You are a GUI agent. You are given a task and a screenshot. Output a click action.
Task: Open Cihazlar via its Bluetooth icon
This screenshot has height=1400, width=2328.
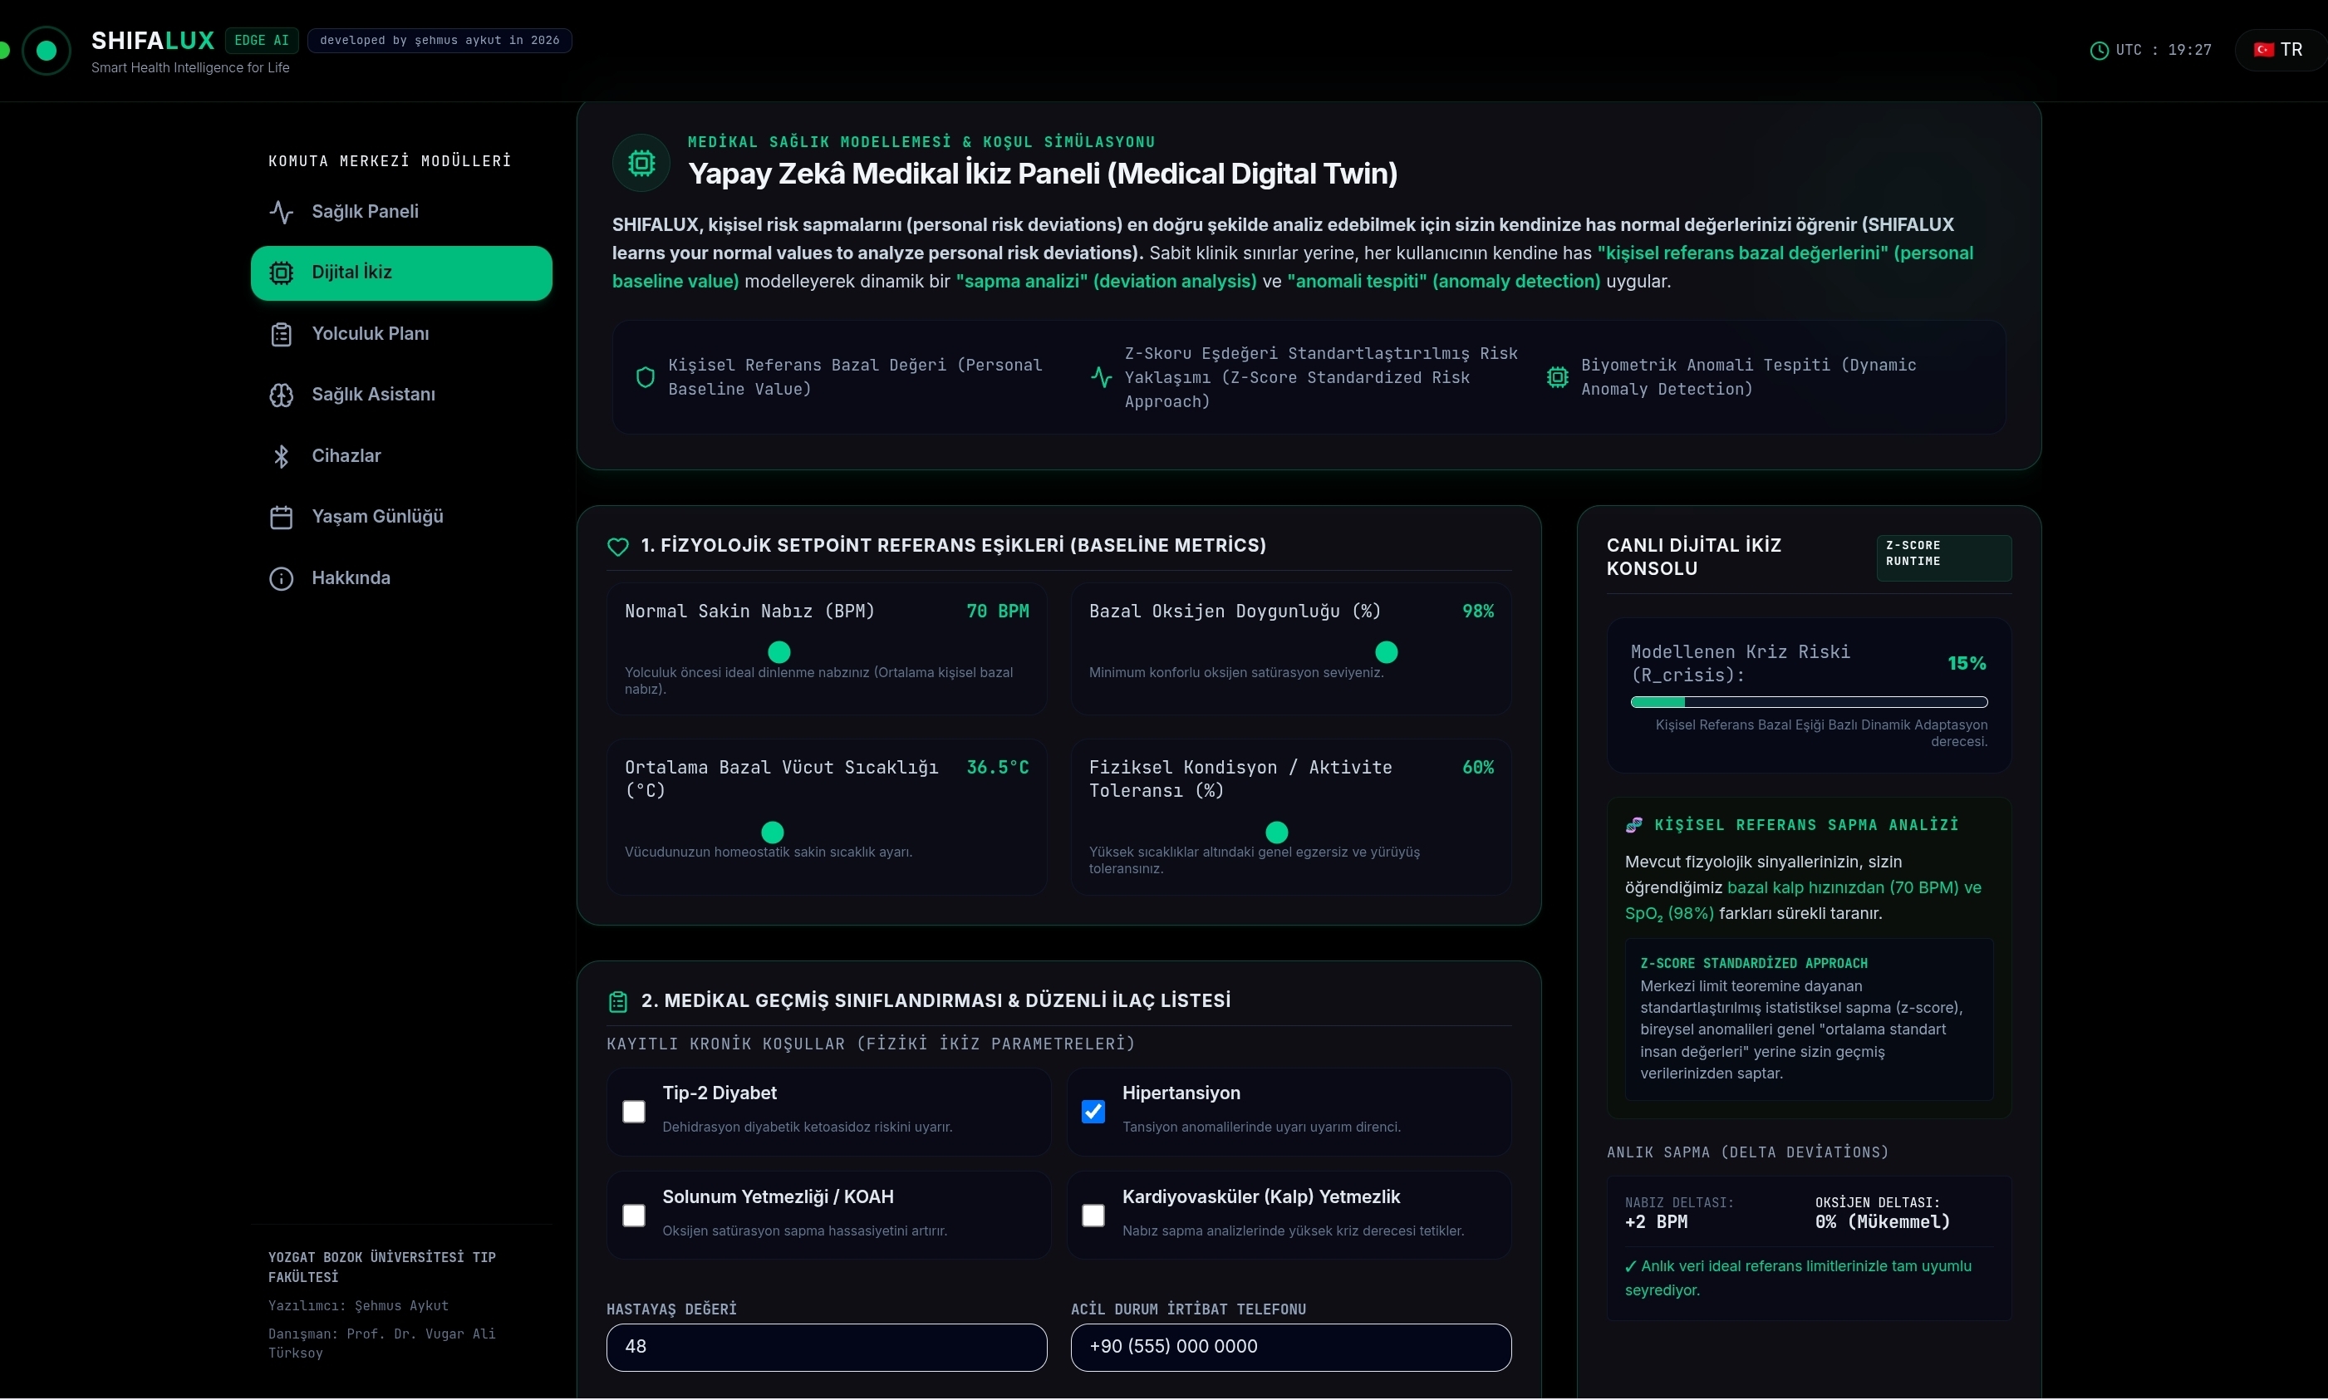281,455
